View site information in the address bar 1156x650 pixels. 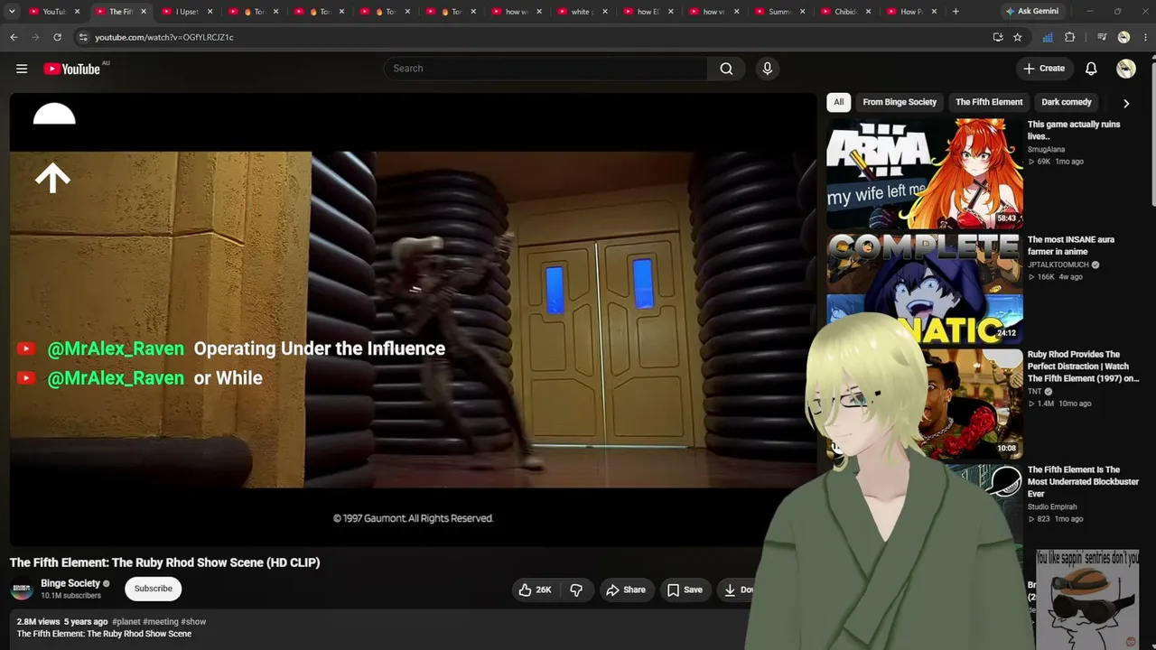[82, 37]
